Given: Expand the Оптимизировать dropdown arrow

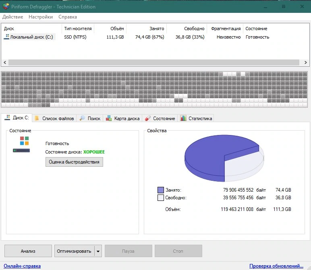Looking at the screenshot, I should click(98, 251).
